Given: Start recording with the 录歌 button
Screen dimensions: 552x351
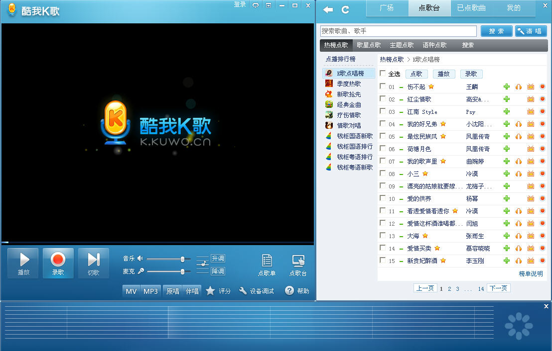Looking at the screenshot, I should [x=58, y=263].
